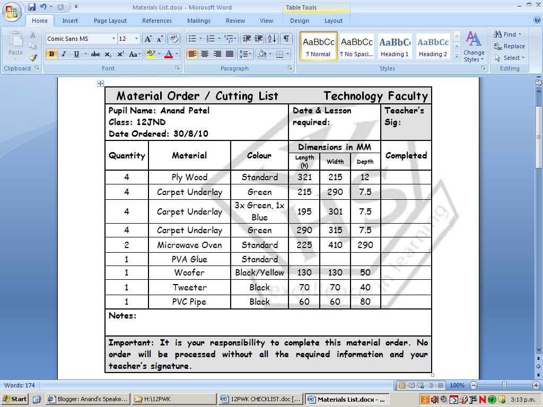Apply shading using the paint bucket icon

[262, 54]
